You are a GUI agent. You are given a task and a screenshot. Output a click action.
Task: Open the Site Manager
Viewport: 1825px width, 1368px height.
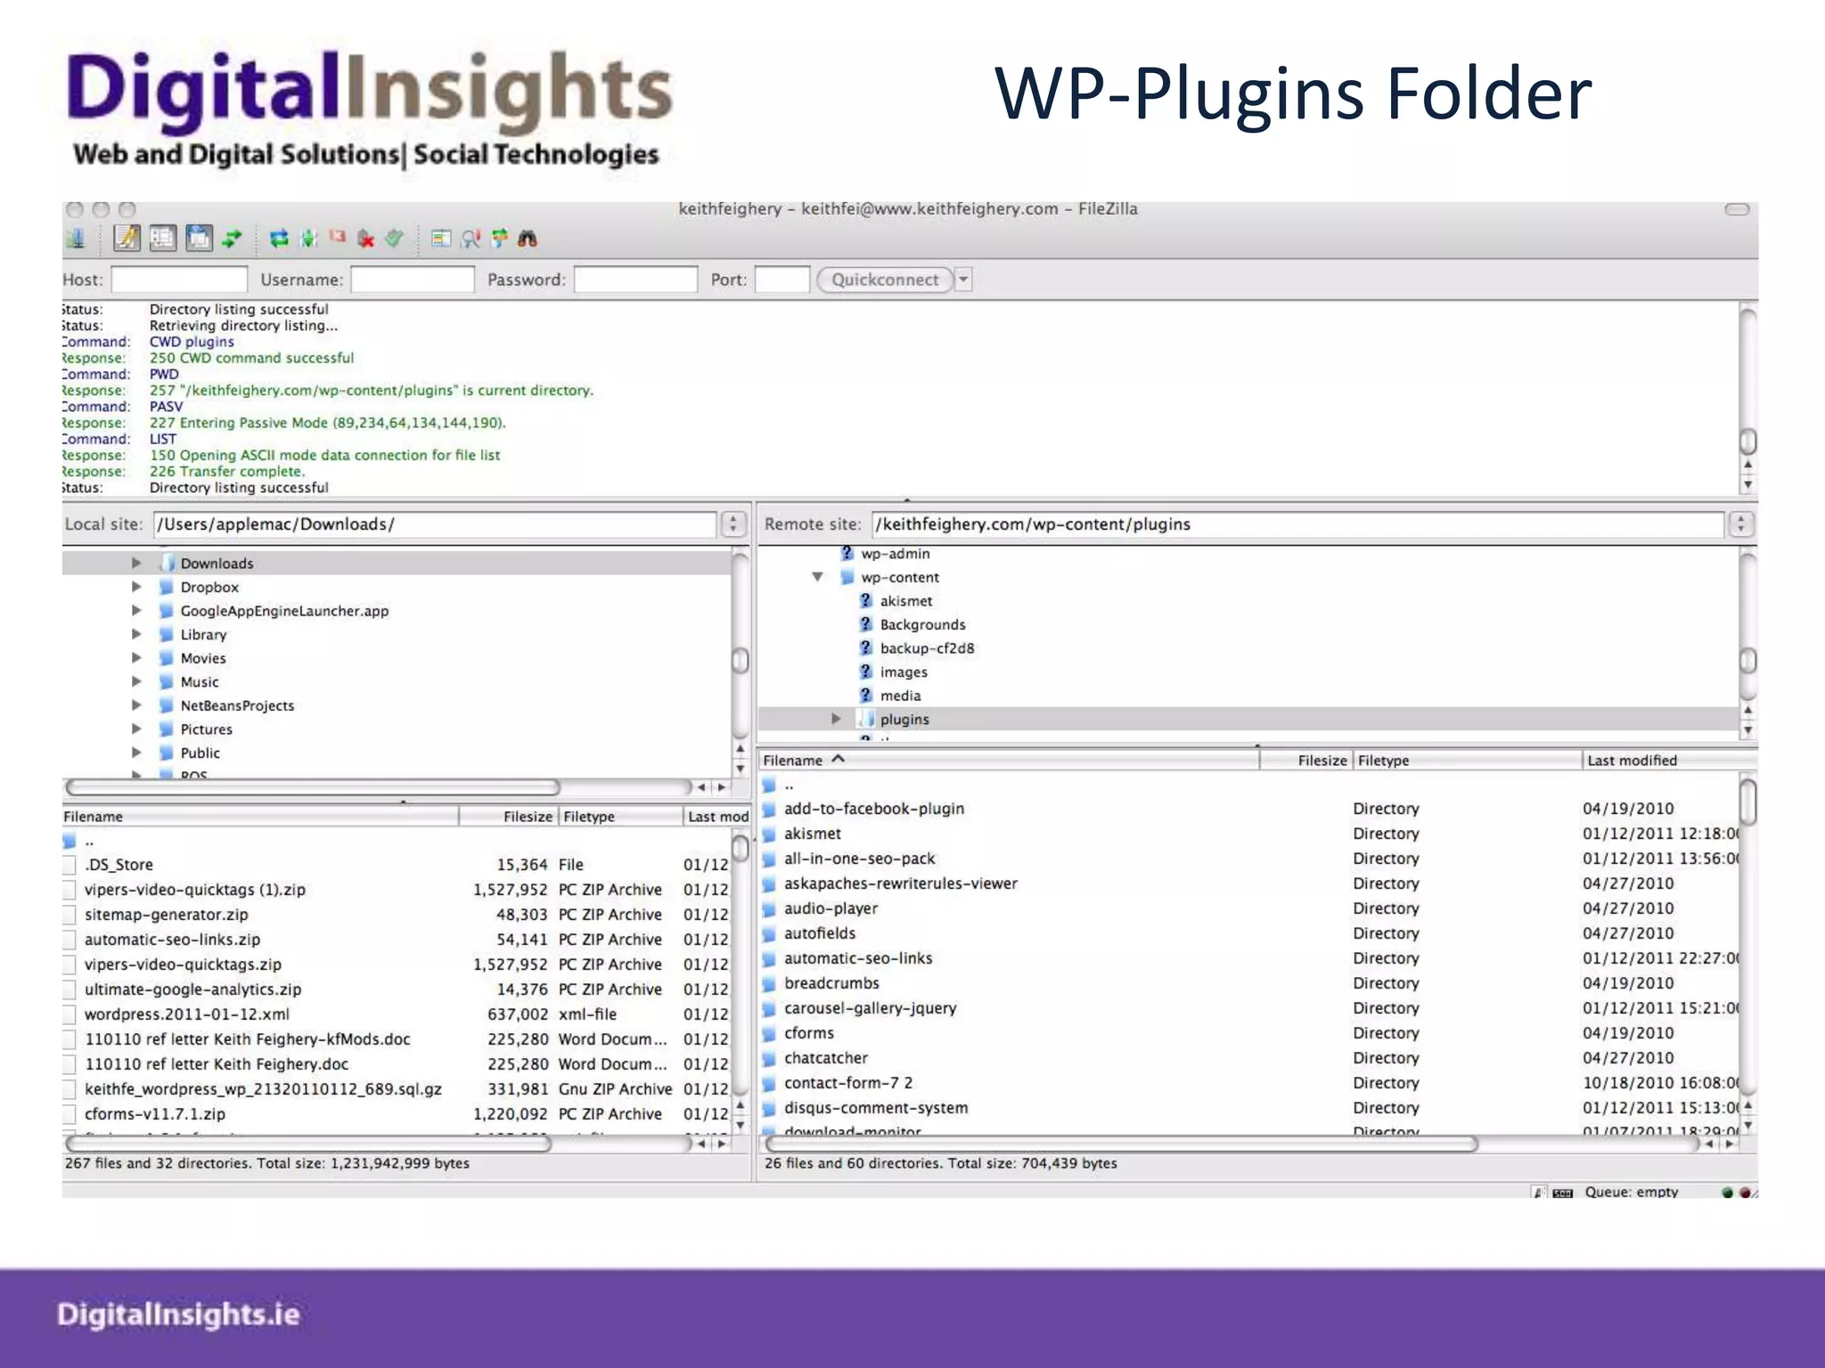click(x=75, y=238)
